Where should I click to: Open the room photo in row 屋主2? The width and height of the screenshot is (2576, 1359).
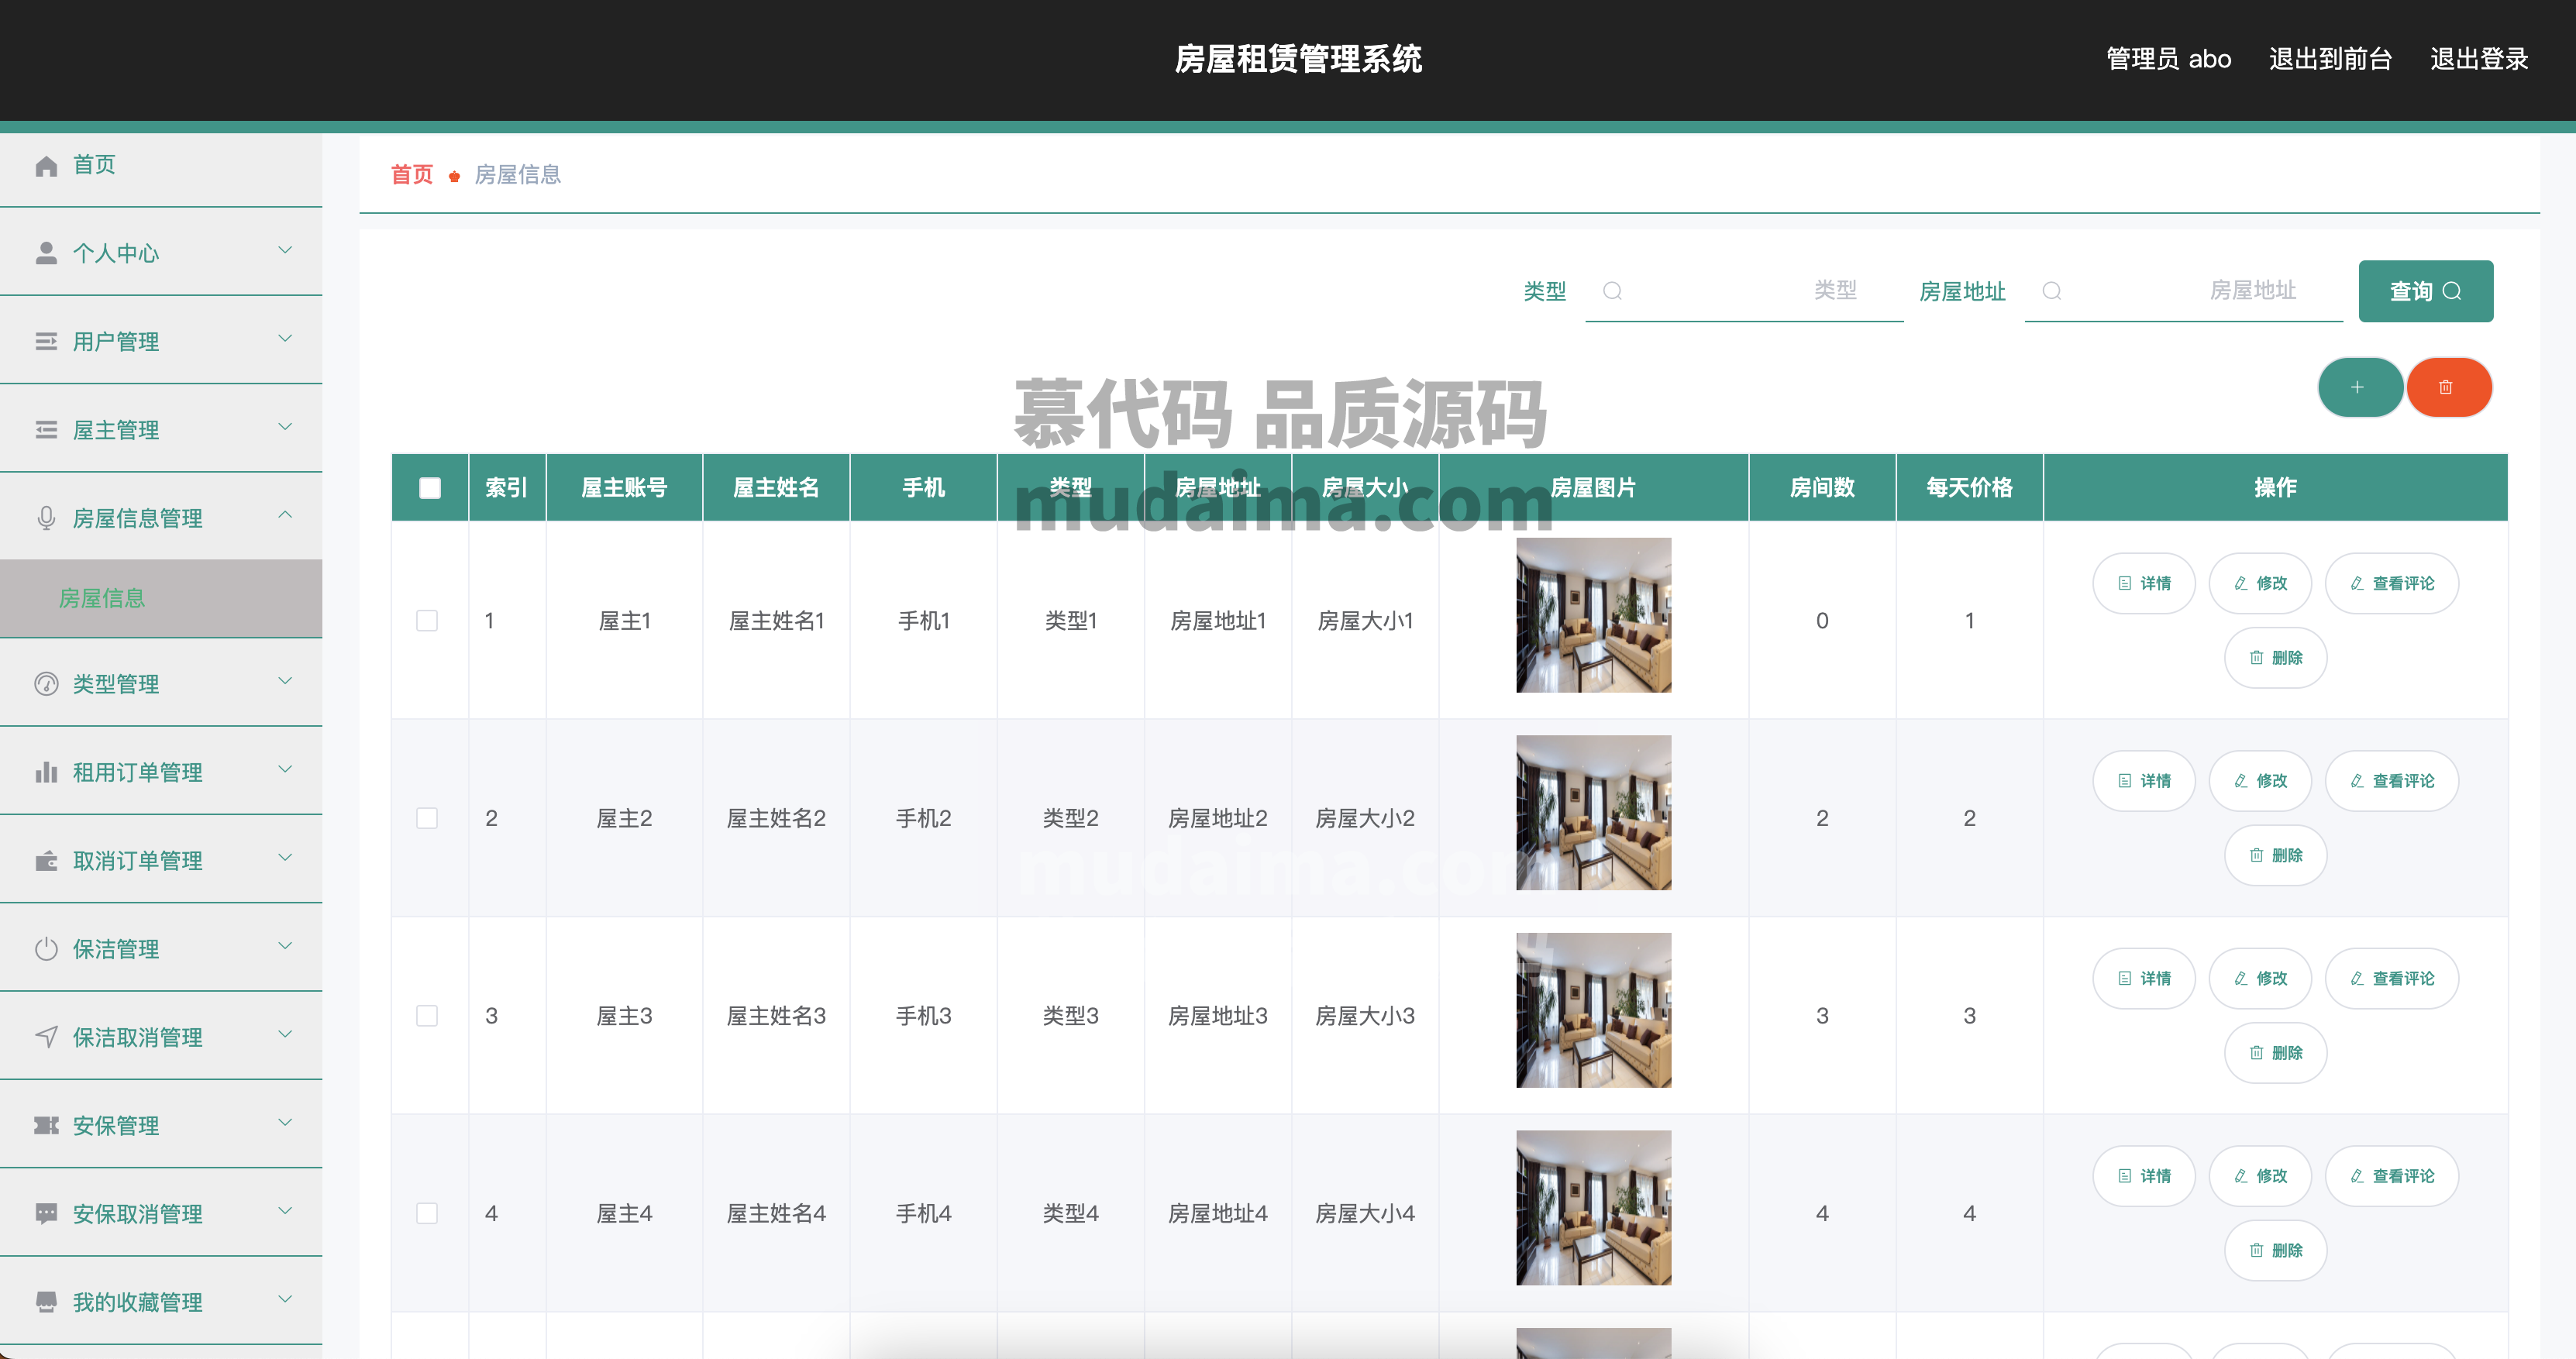pos(1593,813)
